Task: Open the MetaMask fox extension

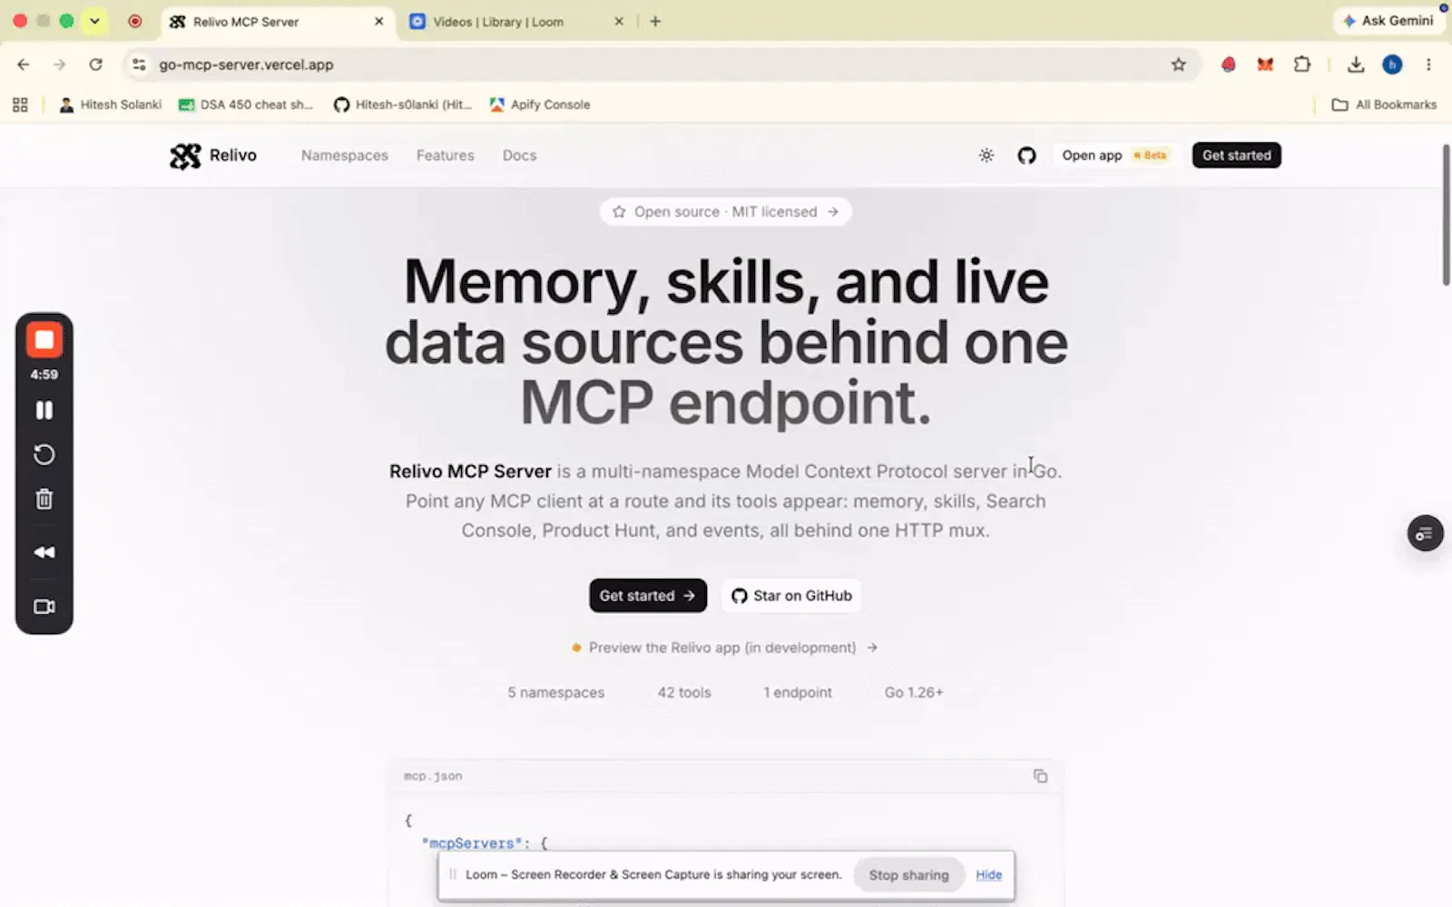Action: (1265, 64)
